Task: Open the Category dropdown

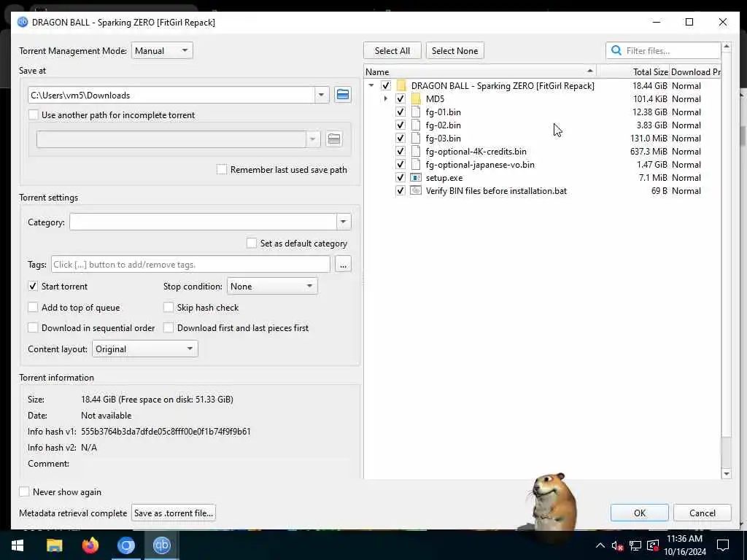Action: click(343, 222)
